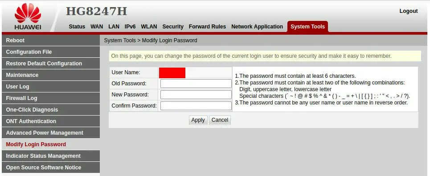430x176 pixels.
Task: Select the Network Application tab
Action: pyautogui.click(x=257, y=27)
